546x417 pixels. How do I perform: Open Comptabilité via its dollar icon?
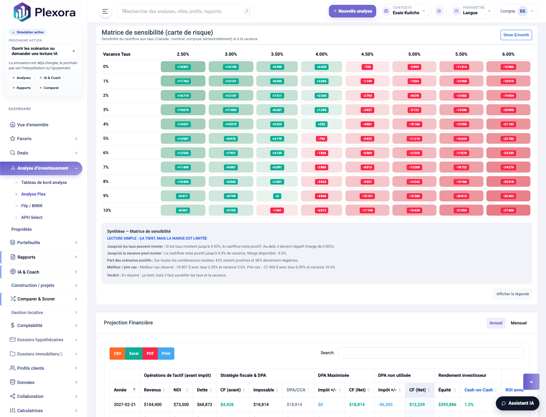click(12, 325)
